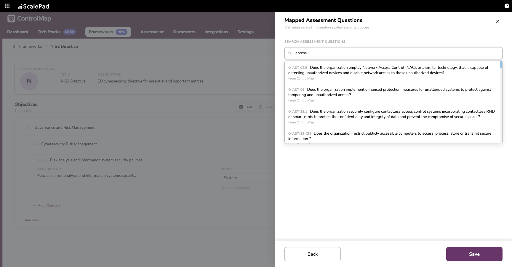Open the Settings tab
The height and width of the screenshot is (267, 512).
point(245,32)
